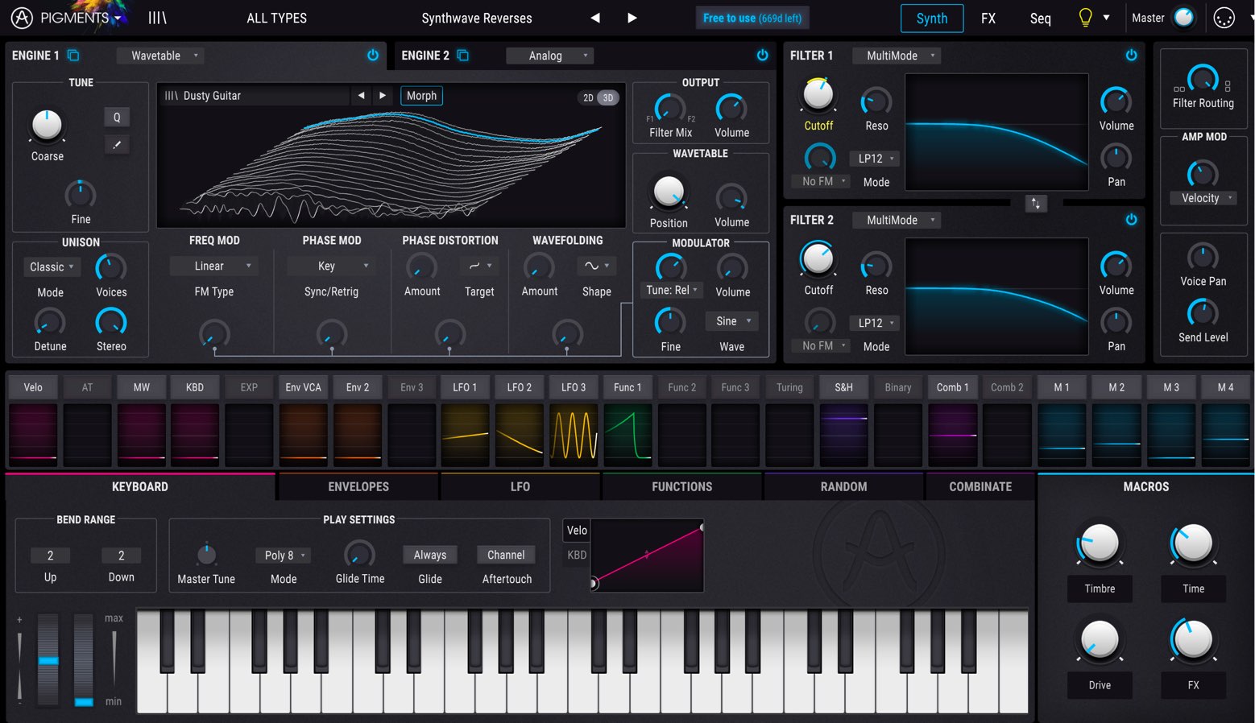Viewport: 1255px width, 723px height.
Task: Click the FX macro knob
Action: tap(1193, 640)
